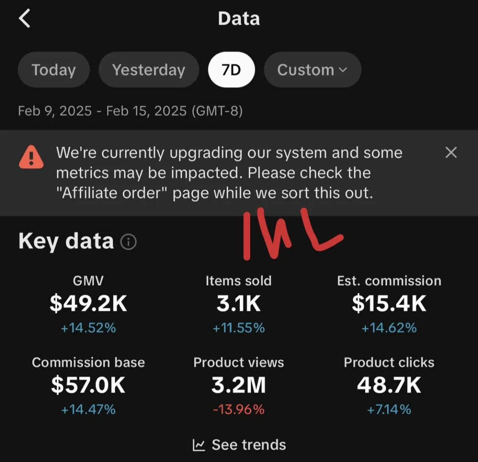Tap the Items sold 3.1K metric
The image size is (478, 462).
(239, 304)
